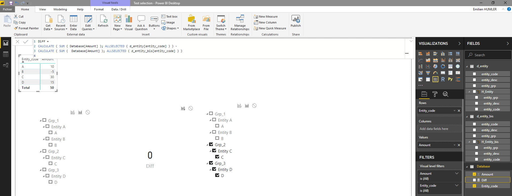512x196 pixels.
Task: Choose the line chart visualization
Action: coord(420,60)
